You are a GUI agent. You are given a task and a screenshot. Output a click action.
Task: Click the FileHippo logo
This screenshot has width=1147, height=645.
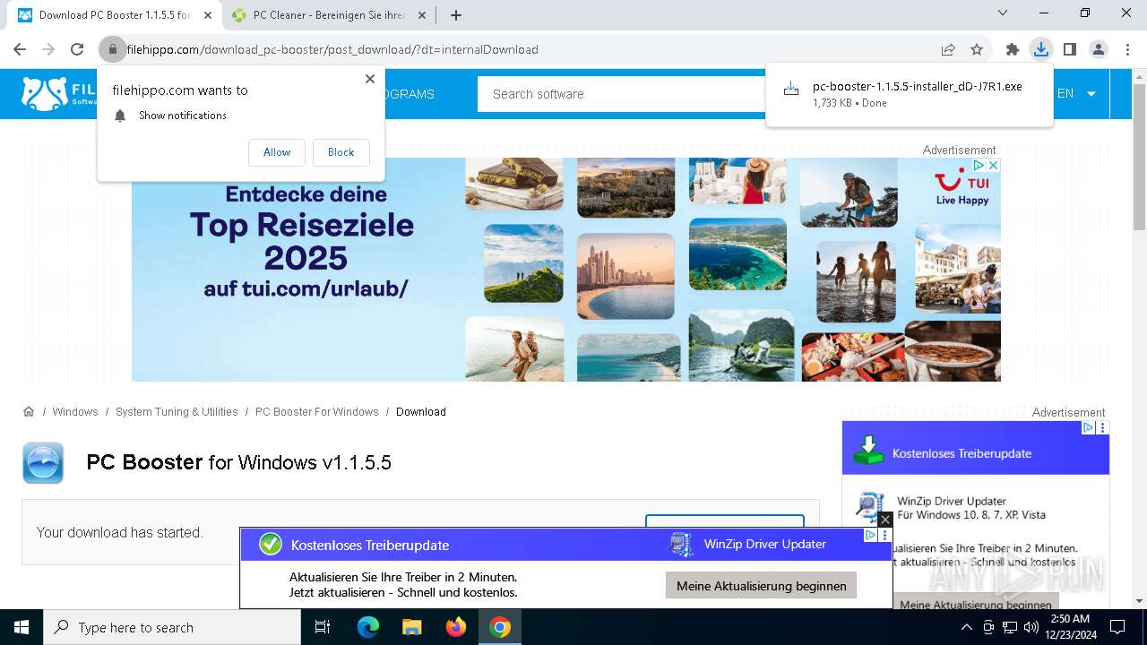coord(59,94)
